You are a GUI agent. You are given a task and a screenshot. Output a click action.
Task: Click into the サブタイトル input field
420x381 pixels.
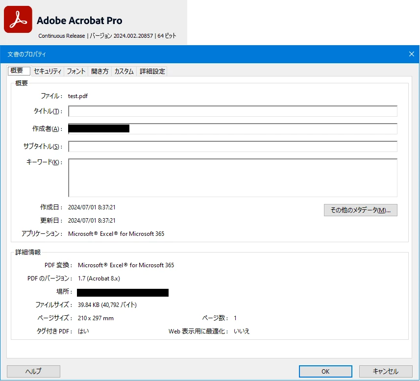[232, 147]
